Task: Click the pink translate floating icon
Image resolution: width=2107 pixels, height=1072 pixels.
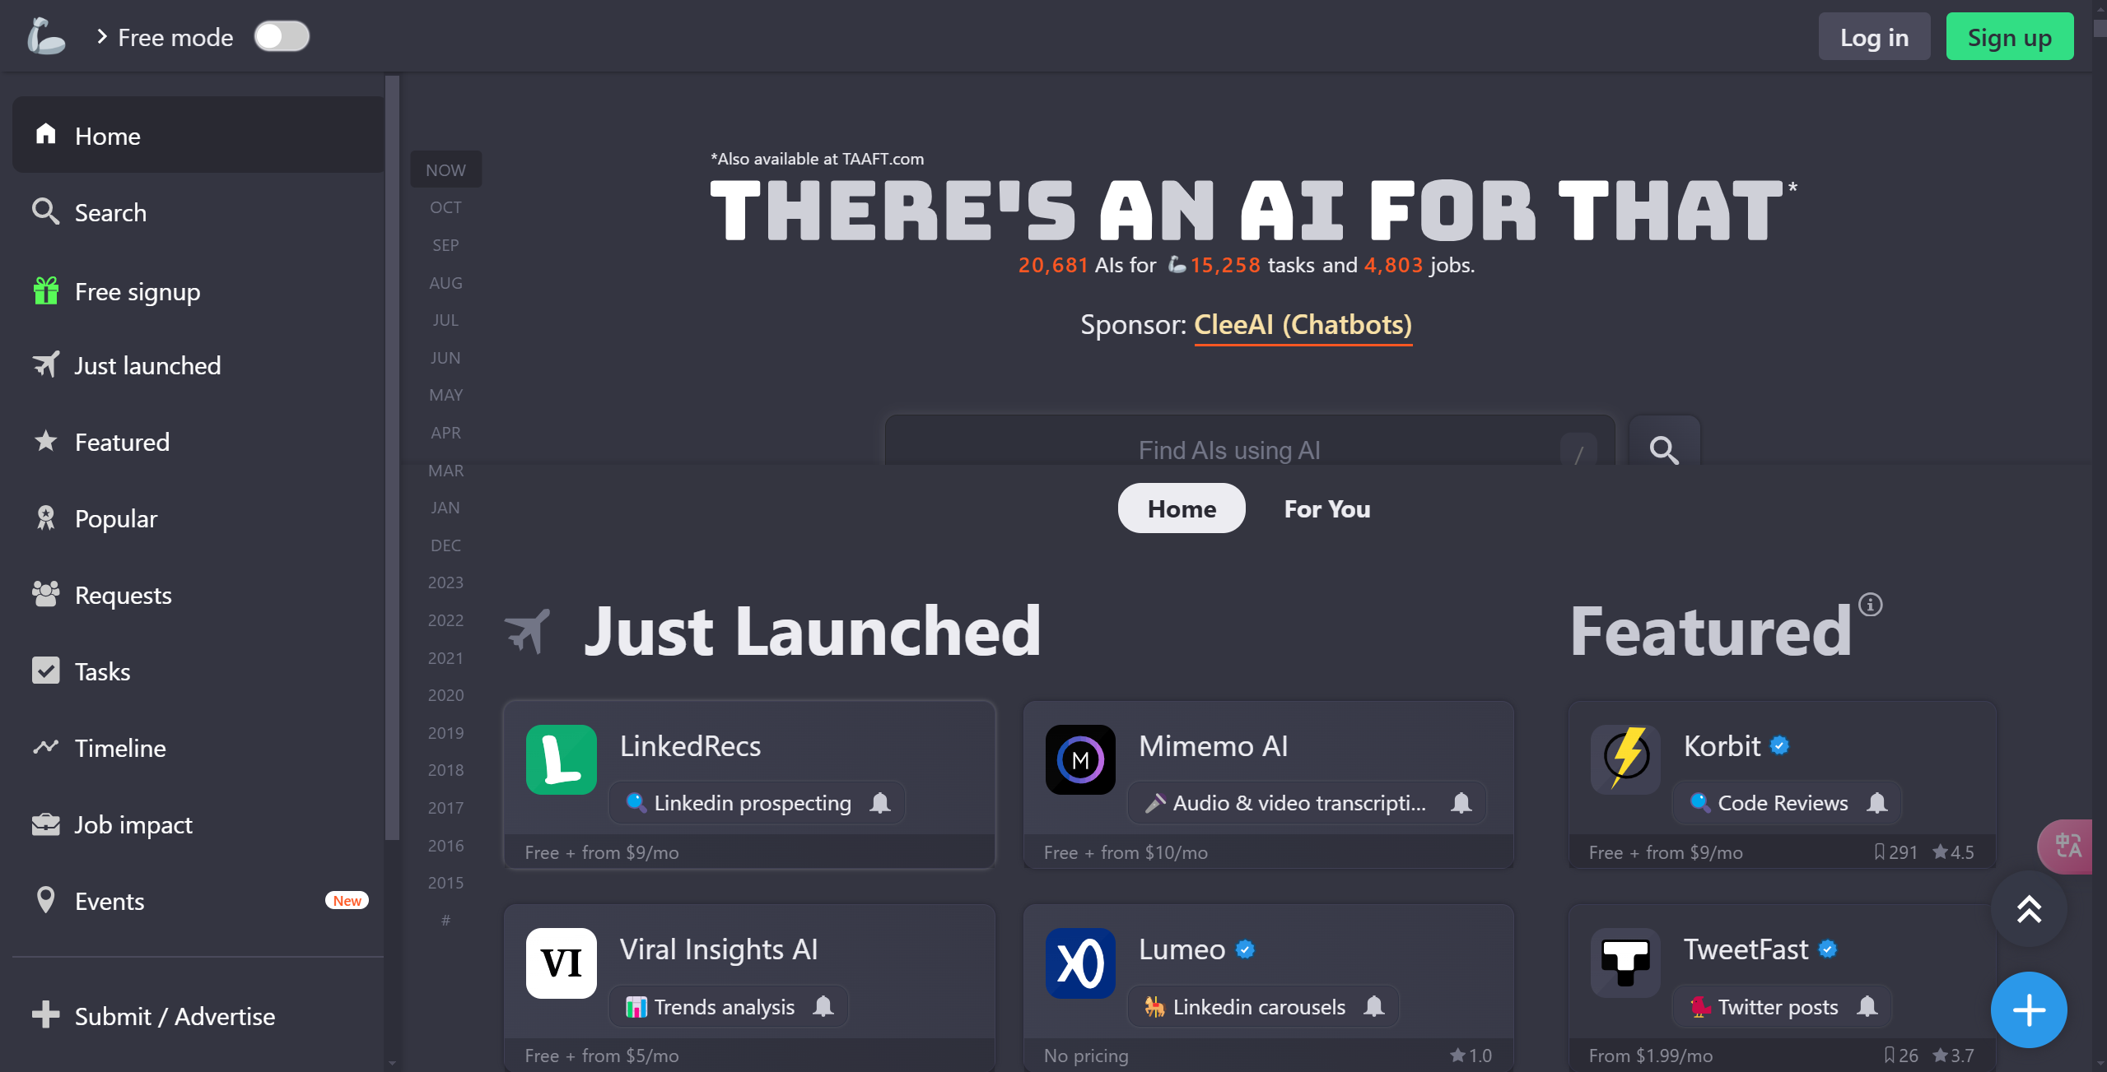Action: (x=2067, y=846)
